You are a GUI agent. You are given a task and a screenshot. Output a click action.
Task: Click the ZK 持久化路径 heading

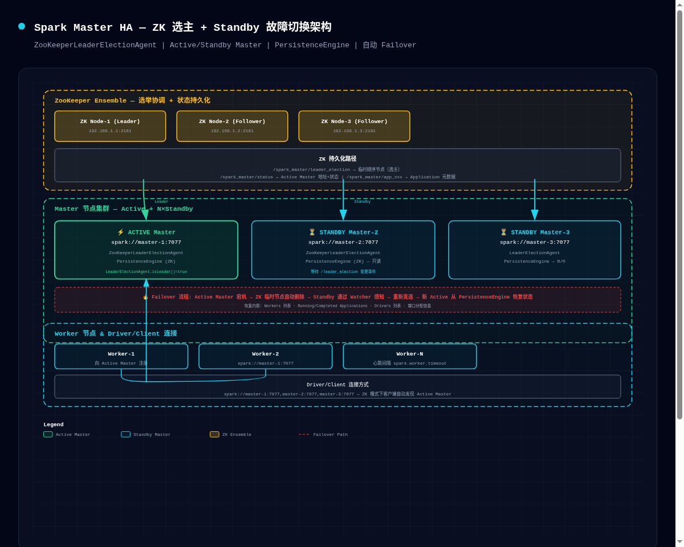click(337, 159)
